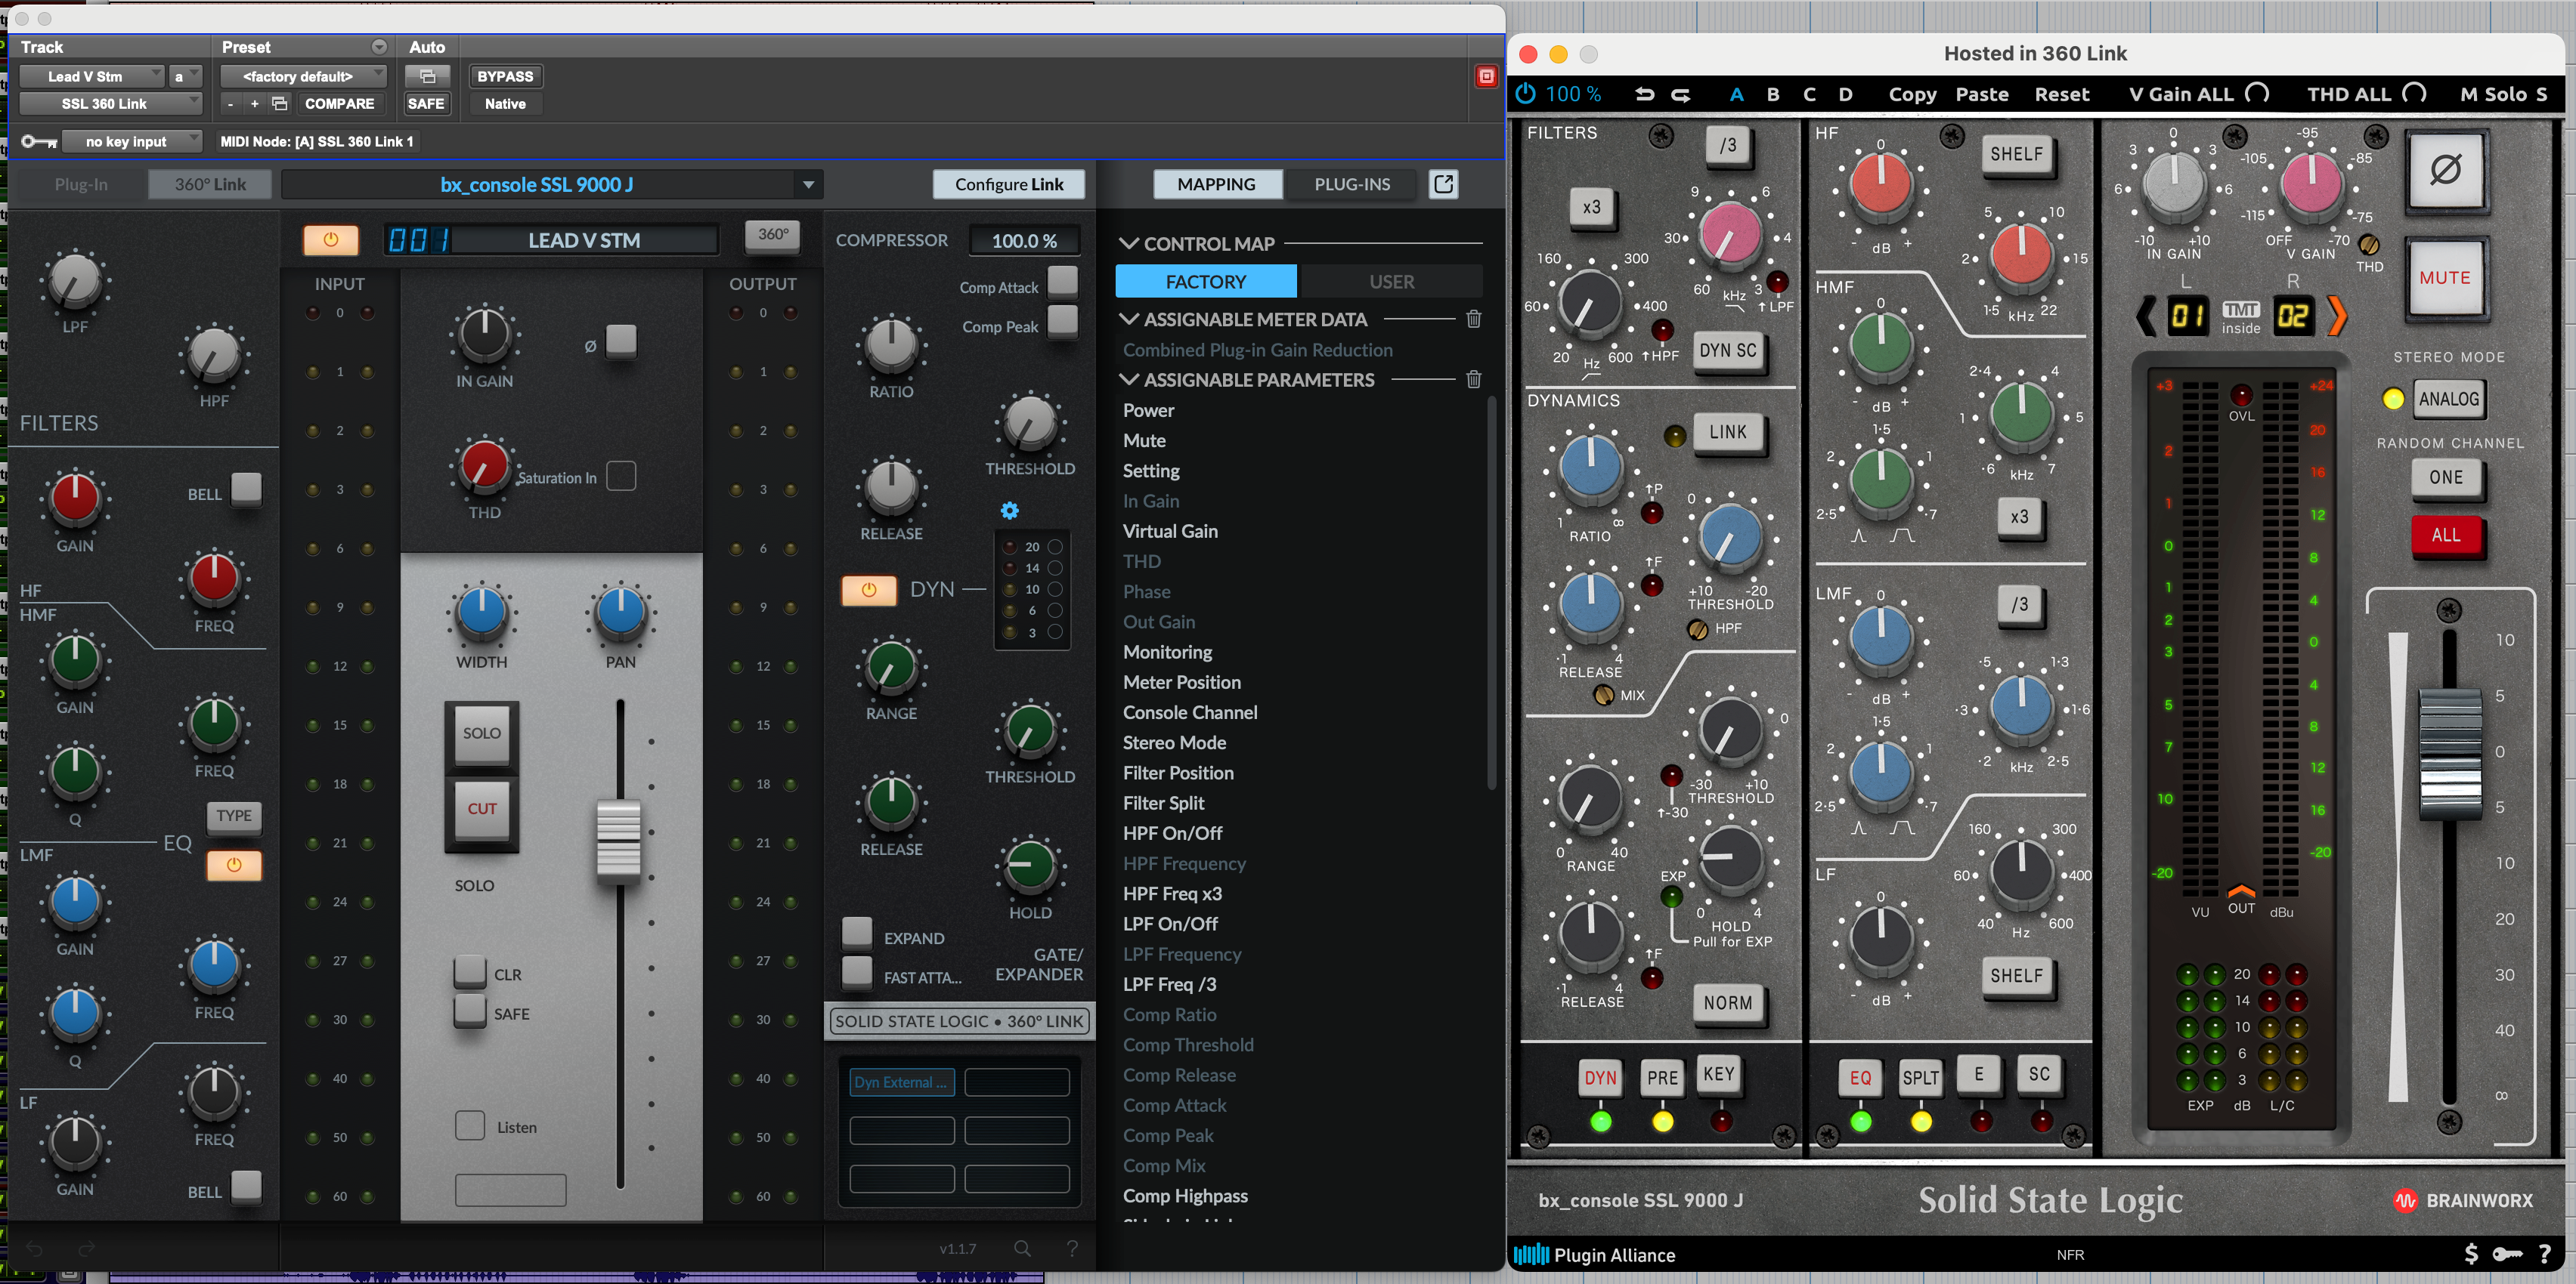Image resolution: width=2576 pixels, height=1284 pixels.
Task: Toggle the EXPAND switch in gate section
Action: click(857, 932)
